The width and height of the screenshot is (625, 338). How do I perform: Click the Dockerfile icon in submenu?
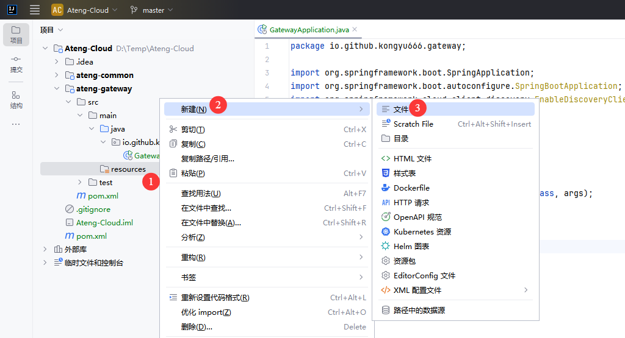[x=385, y=188]
